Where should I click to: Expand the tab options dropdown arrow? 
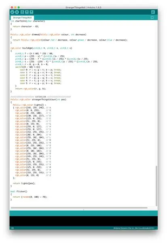point(152,17)
